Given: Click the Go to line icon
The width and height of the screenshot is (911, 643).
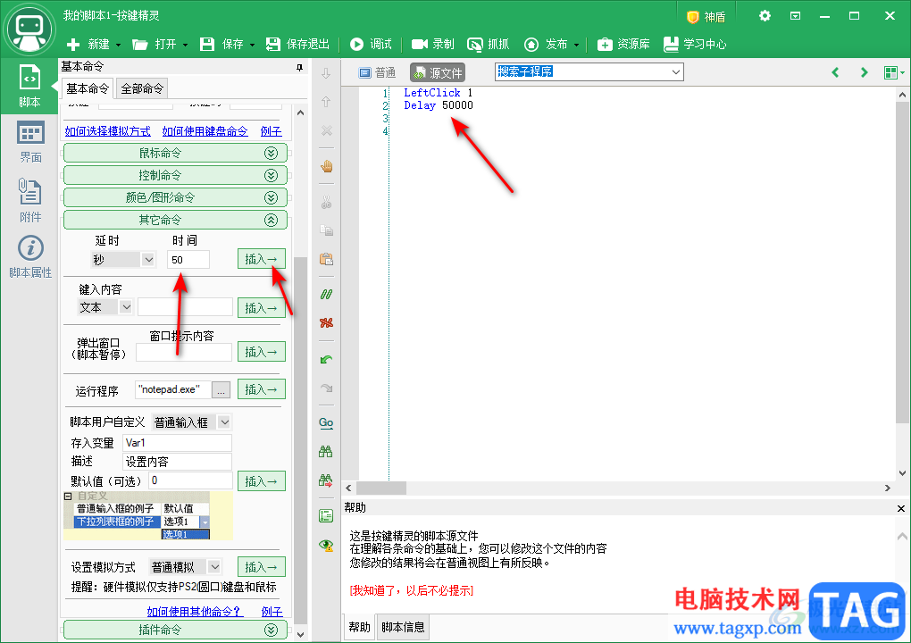Looking at the screenshot, I should [327, 422].
